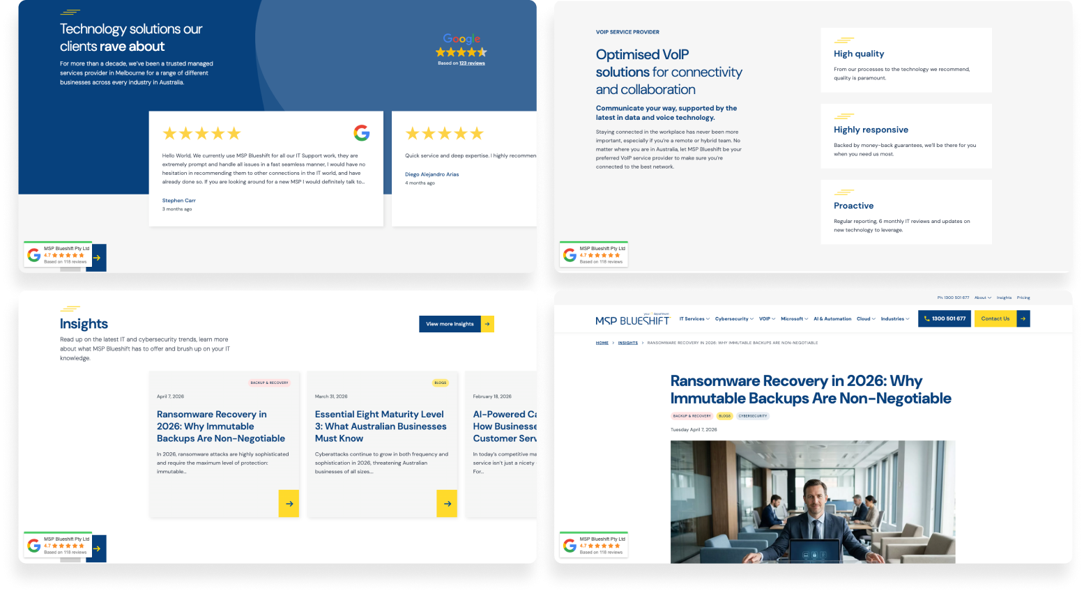Click the Google logo above the star rating
1084x593 pixels.
coord(461,39)
